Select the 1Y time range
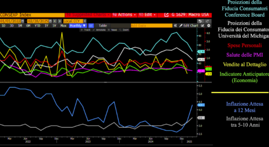Screen dimensions: 269x147 coord(46,26)
